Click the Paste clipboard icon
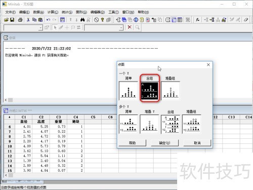 point(40,20)
